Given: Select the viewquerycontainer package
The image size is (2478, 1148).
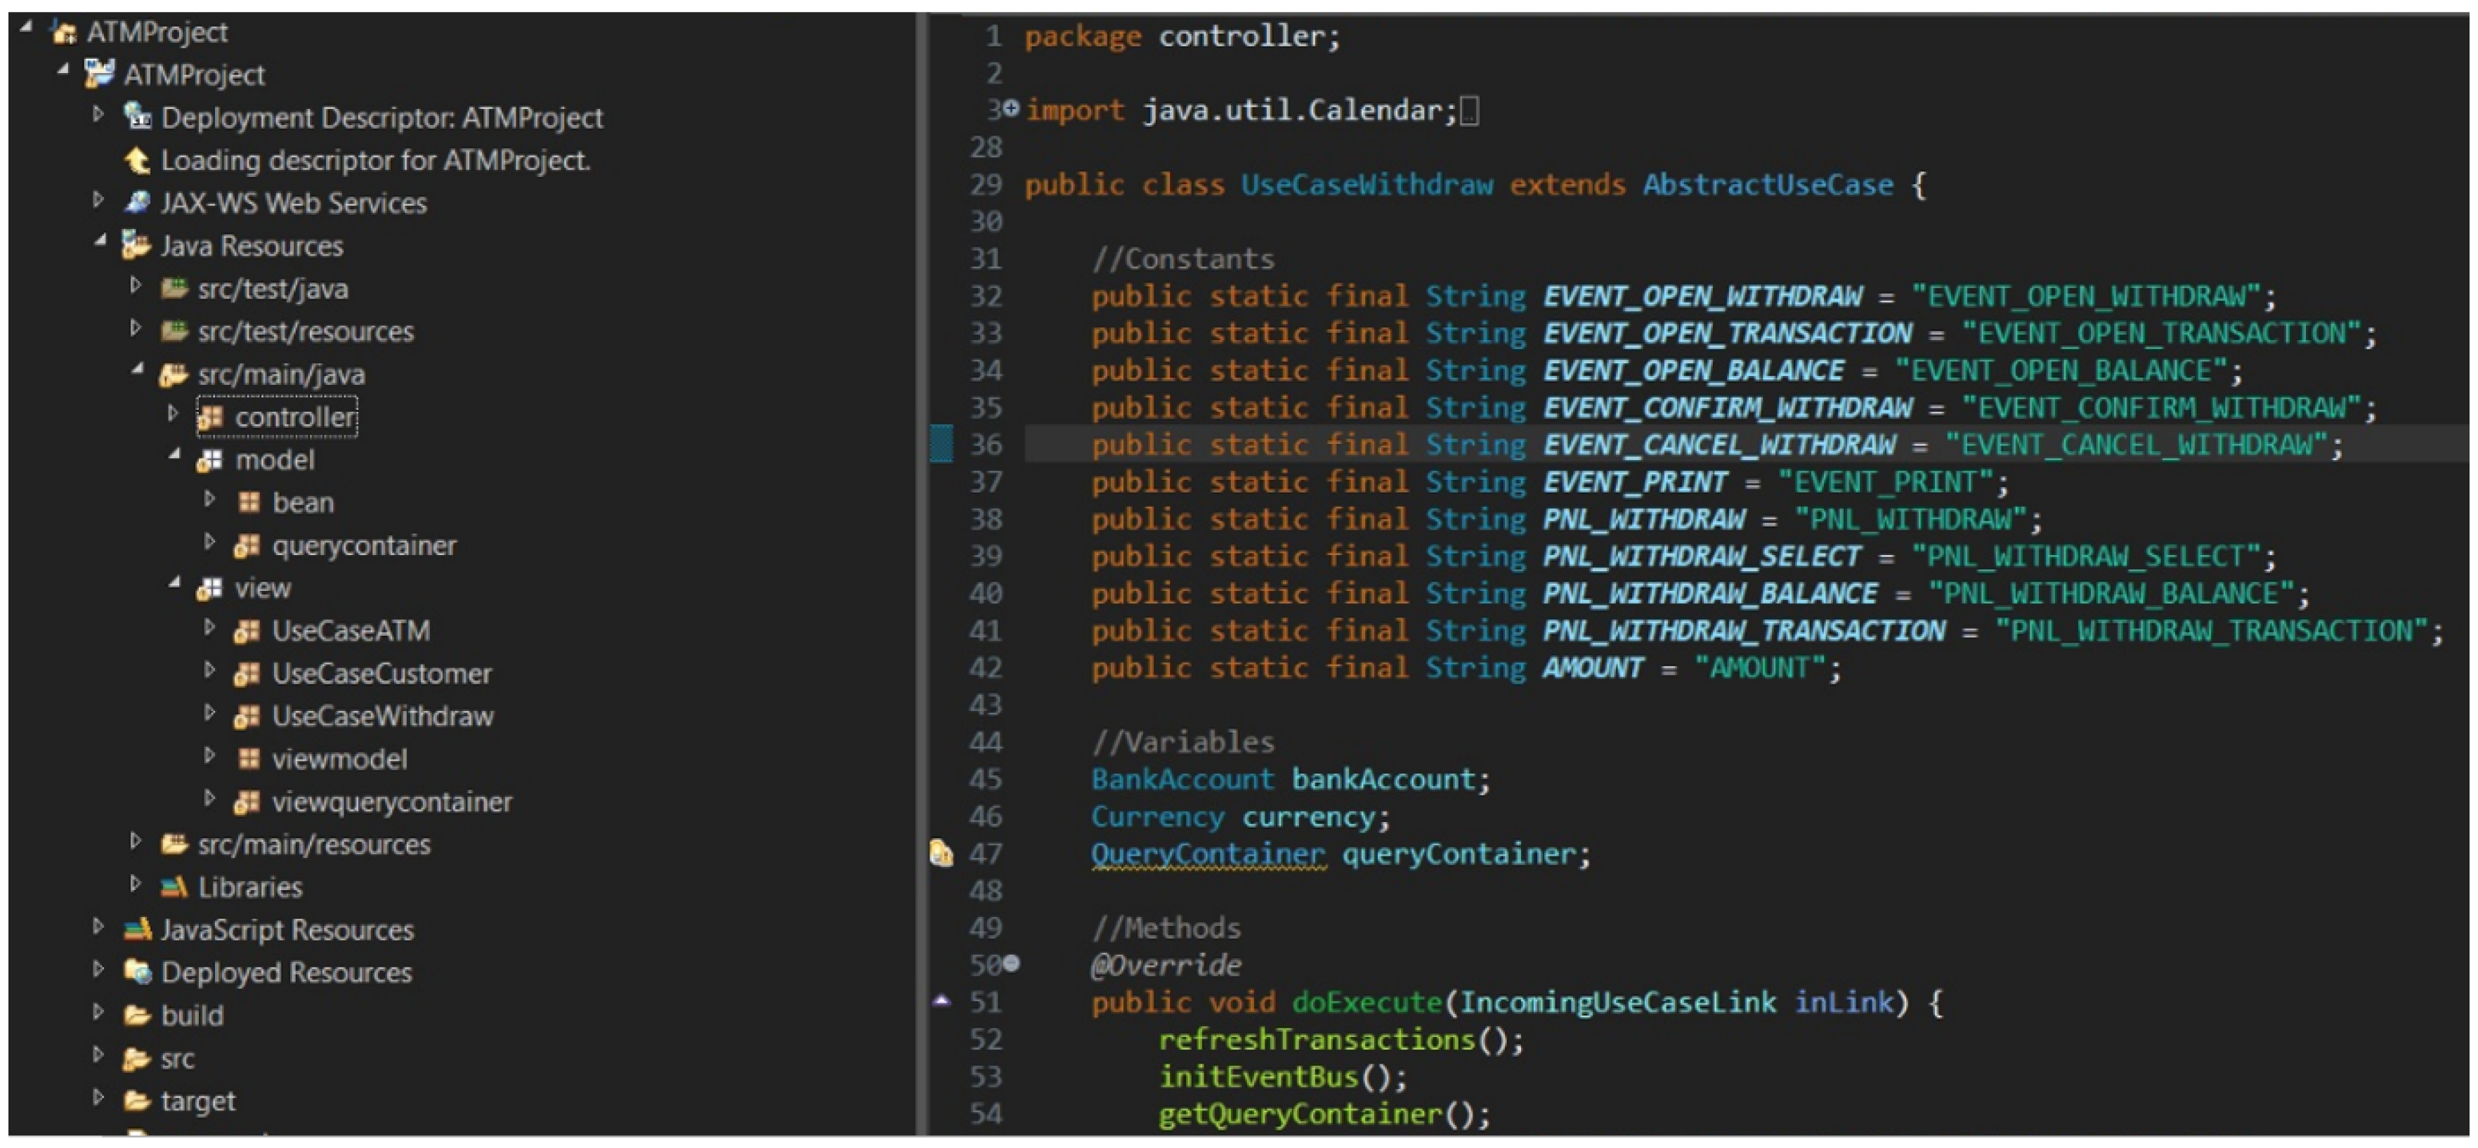Looking at the screenshot, I should coord(391,802).
